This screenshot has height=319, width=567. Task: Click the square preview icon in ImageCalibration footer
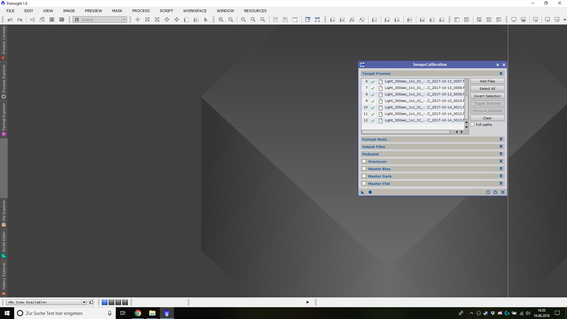[488, 192]
